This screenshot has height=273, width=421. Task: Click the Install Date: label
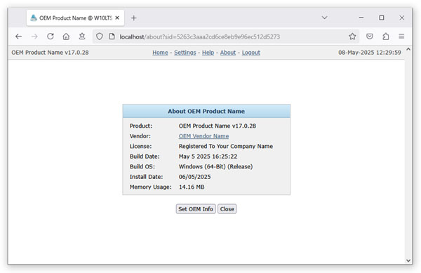147,177
